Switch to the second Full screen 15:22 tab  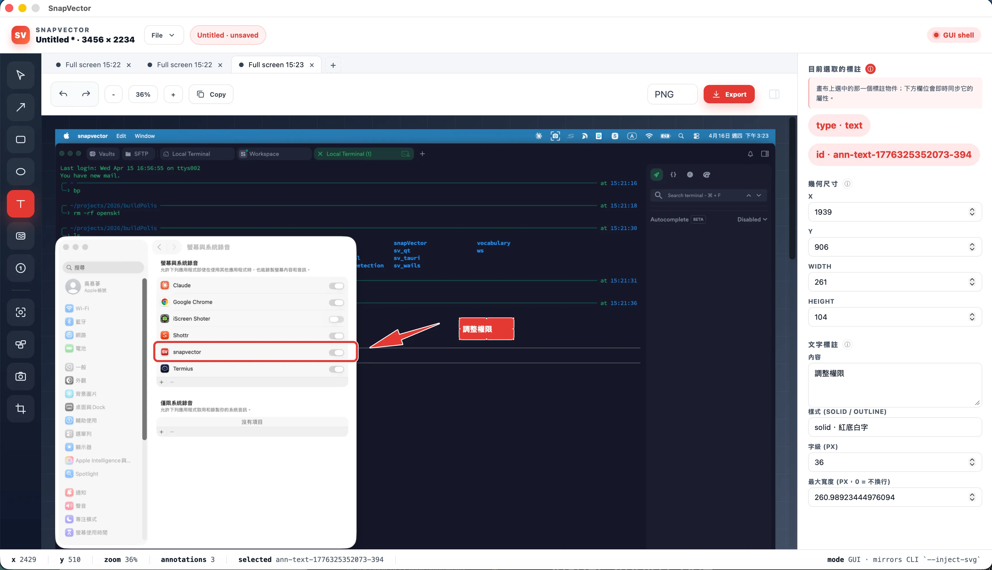click(184, 65)
